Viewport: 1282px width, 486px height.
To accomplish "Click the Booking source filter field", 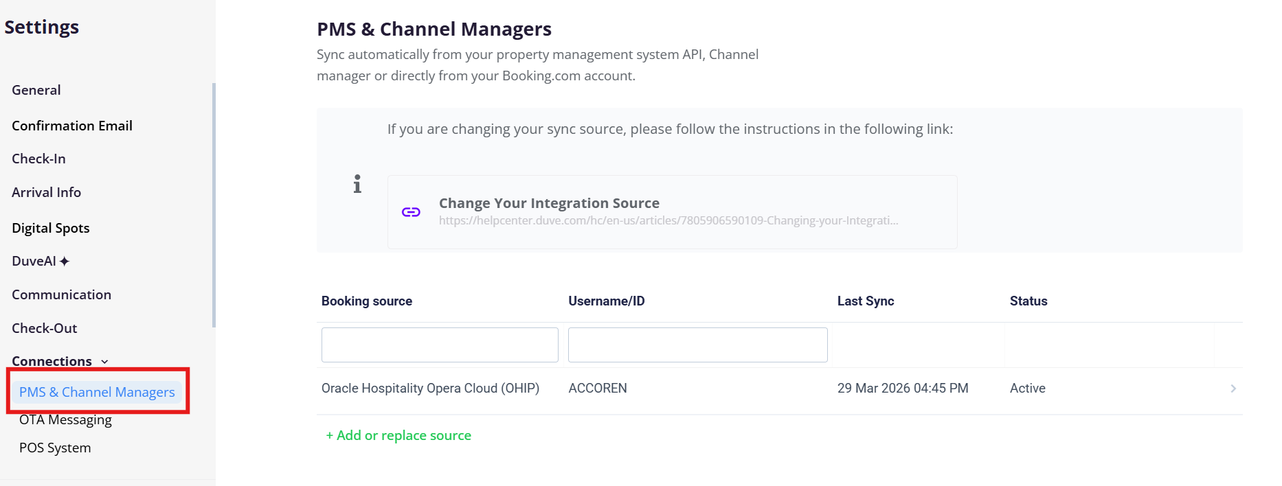I will click(440, 345).
